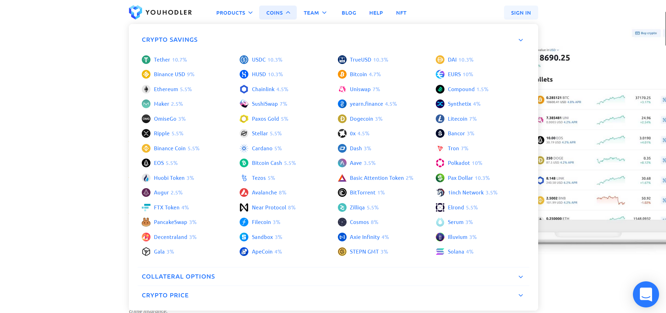Click the Tether coin icon

[x=146, y=59]
